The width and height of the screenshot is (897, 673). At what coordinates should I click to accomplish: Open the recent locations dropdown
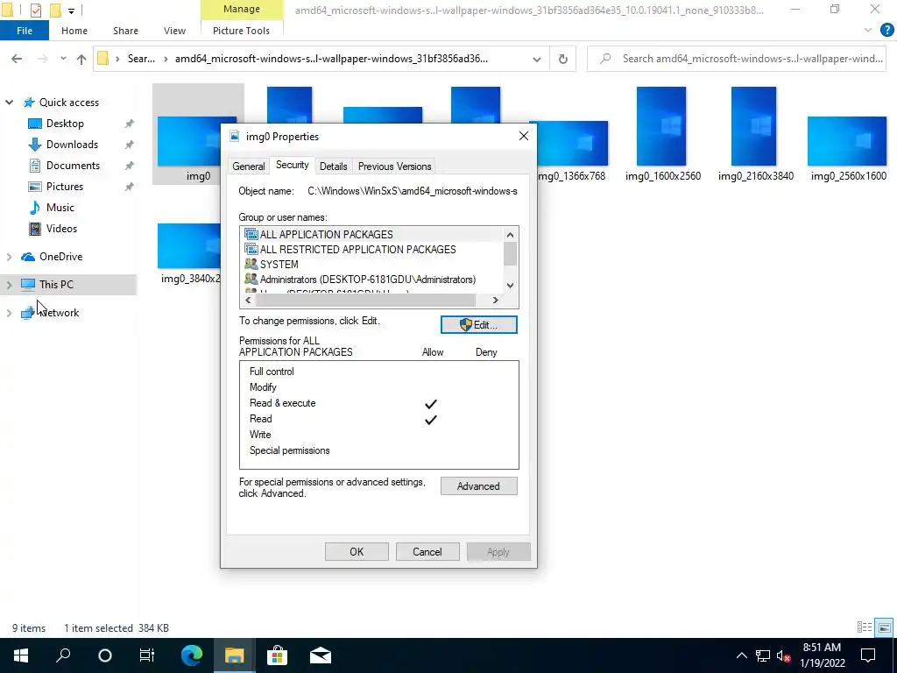63,59
